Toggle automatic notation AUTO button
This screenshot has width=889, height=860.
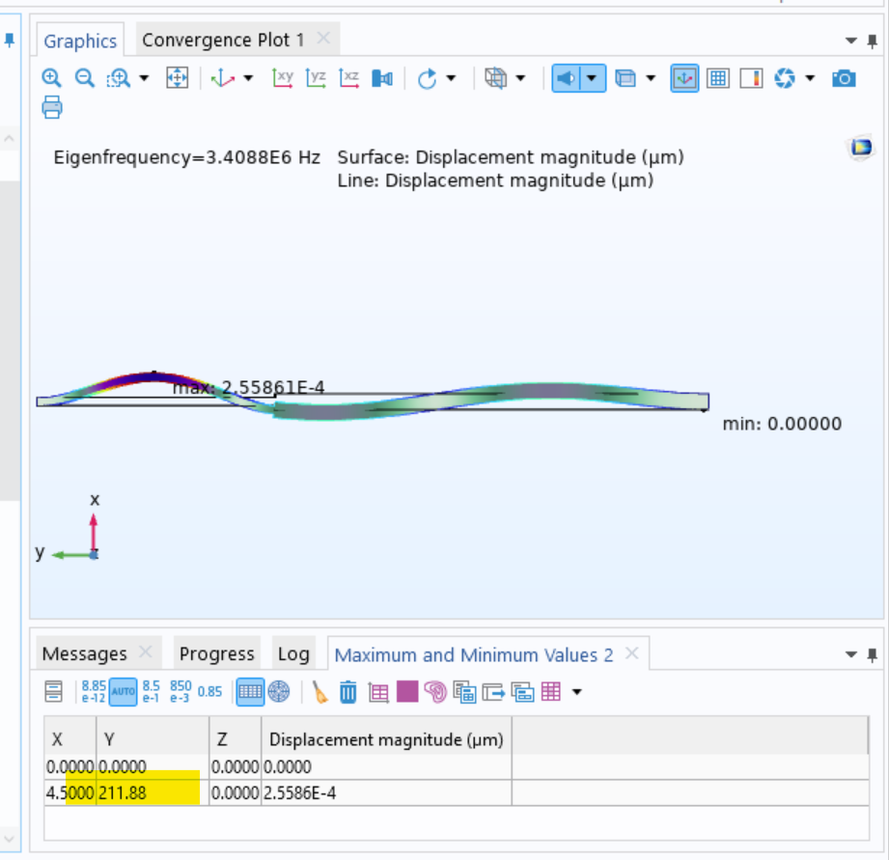click(x=124, y=691)
